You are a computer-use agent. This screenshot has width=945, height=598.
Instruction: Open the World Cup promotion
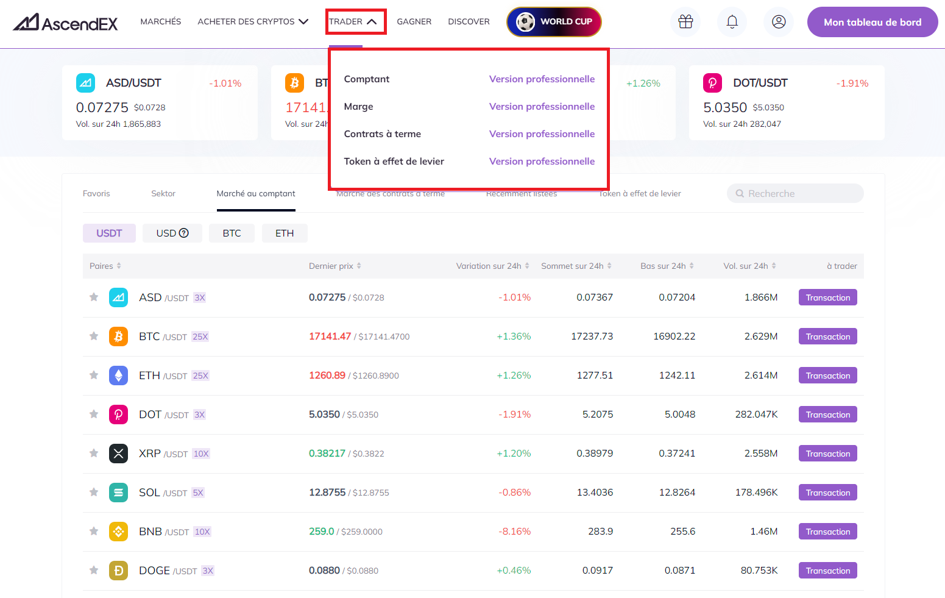(x=554, y=22)
